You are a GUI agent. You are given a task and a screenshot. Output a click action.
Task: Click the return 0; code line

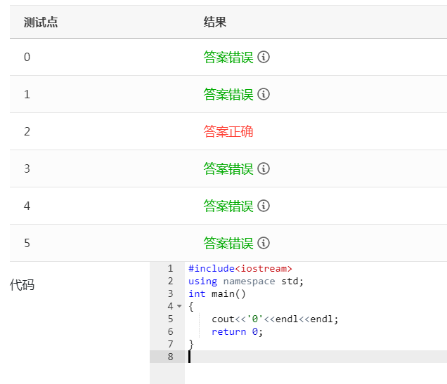pyautogui.click(x=237, y=331)
